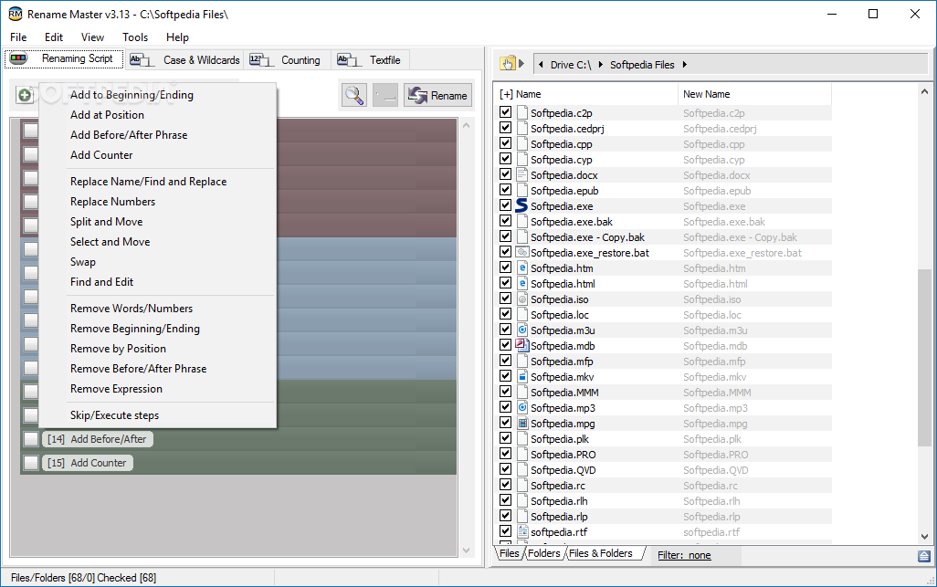
Task: Click the icon at bottom-right of file panel
Action: [x=924, y=556]
